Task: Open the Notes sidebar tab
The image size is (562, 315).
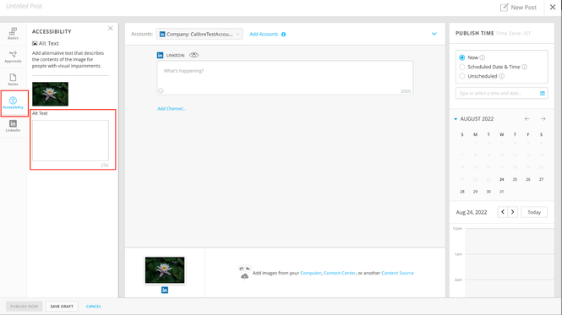Action: [x=13, y=79]
